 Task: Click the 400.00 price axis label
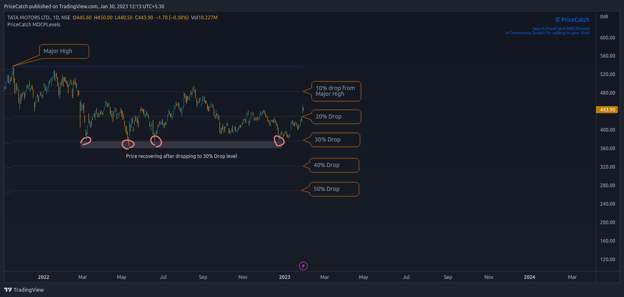[x=608, y=130]
